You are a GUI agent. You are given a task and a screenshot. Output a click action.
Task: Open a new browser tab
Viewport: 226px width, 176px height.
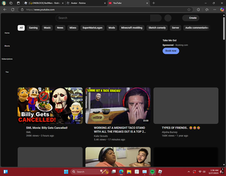click(154, 3)
